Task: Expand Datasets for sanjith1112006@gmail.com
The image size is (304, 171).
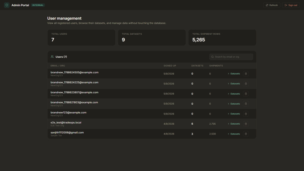Action: point(234,134)
